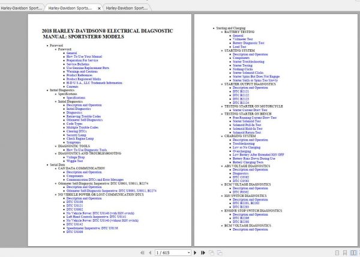
Task: Open the Wiggle Test link
Action: click(74, 161)
